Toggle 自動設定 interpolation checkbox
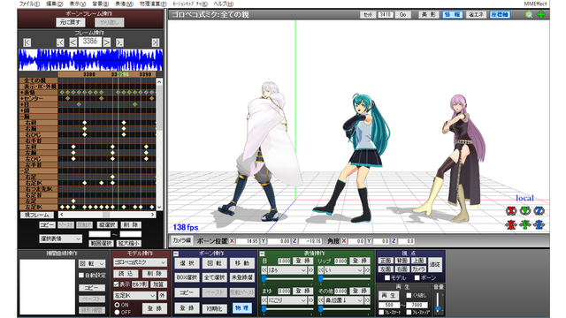The height and width of the screenshot is (318, 566). [81, 275]
